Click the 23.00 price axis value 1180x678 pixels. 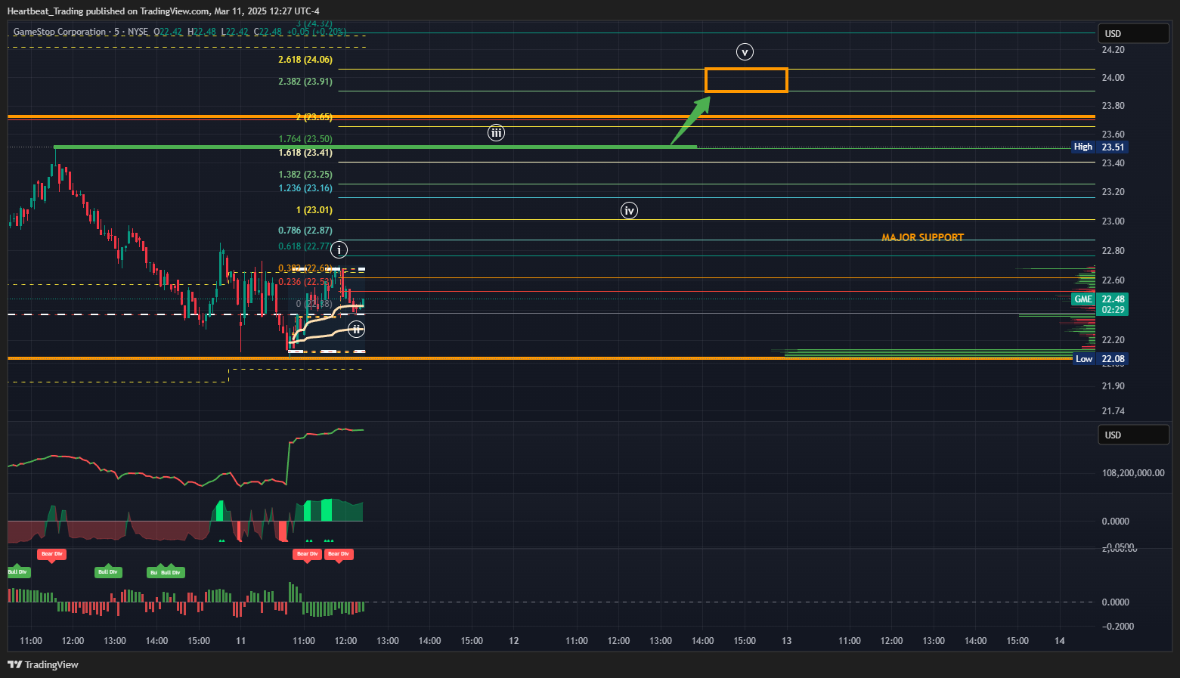(x=1113, y=221)
